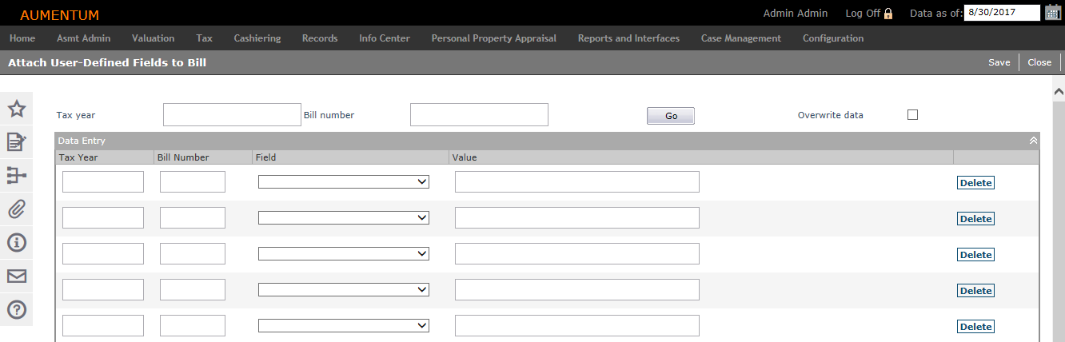The image size is (1065, 342).
Task: Open the calendar date picker icon
Action: (x=1052, y=12)
